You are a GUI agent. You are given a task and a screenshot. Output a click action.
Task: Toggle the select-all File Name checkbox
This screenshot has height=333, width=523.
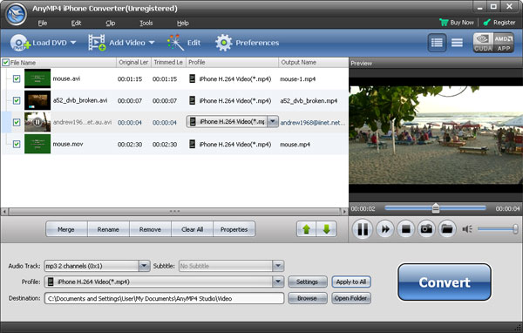pyautogui.click(x=6, y=63)
